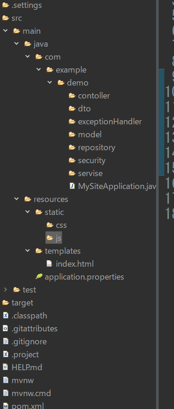This screenshot has width=174, height=409.
Task: Collapse the main folder
Action: [6, 31]
